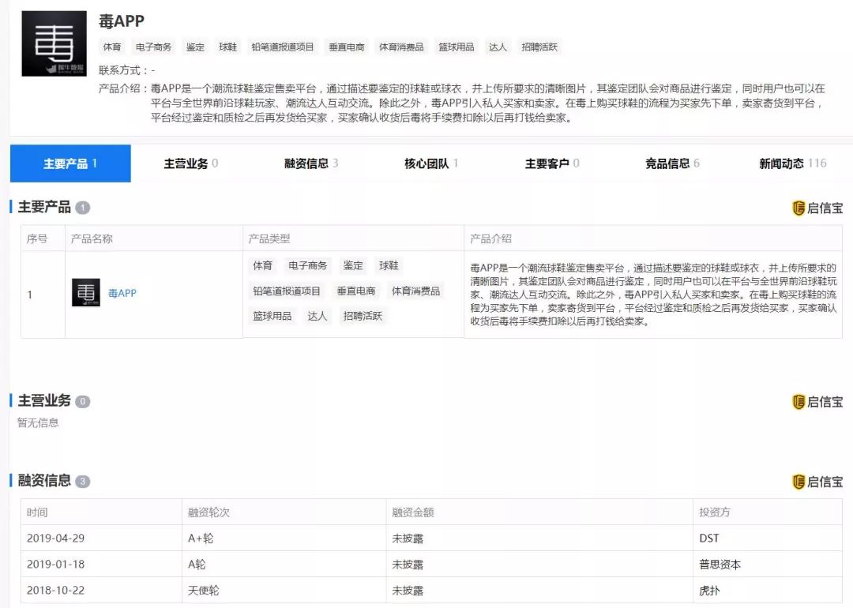Screen dimensions: 853x608
Task: Select the 主要产品 tab
Action: (70, 163)
